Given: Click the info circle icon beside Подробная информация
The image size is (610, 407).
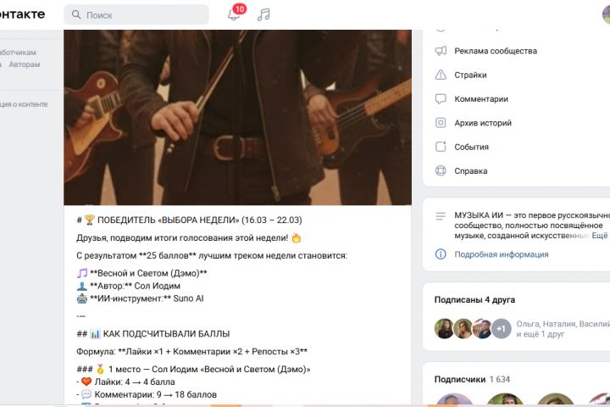Looking at the screenshot, I should (441, 254).
